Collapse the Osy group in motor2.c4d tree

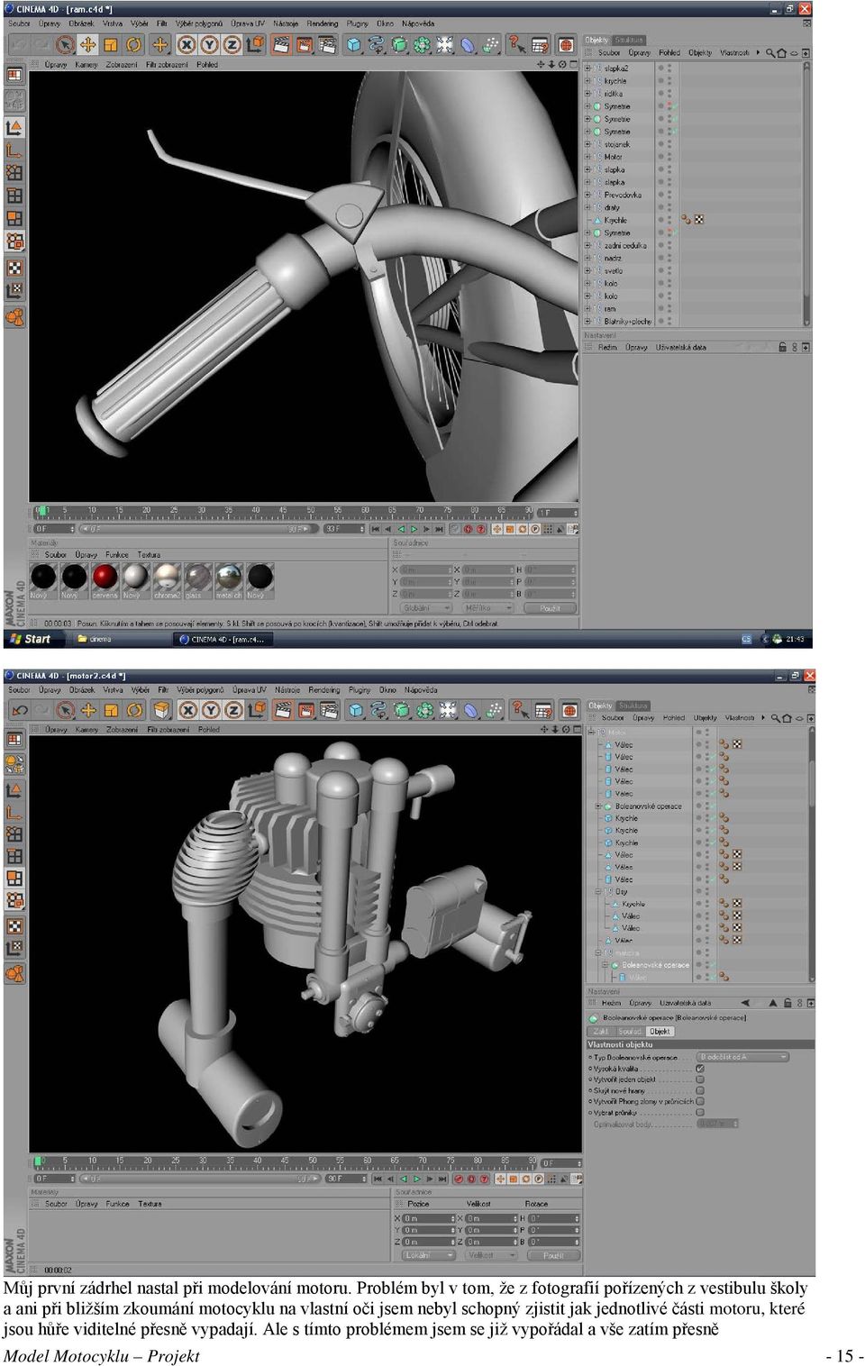(x=598, y=891)
